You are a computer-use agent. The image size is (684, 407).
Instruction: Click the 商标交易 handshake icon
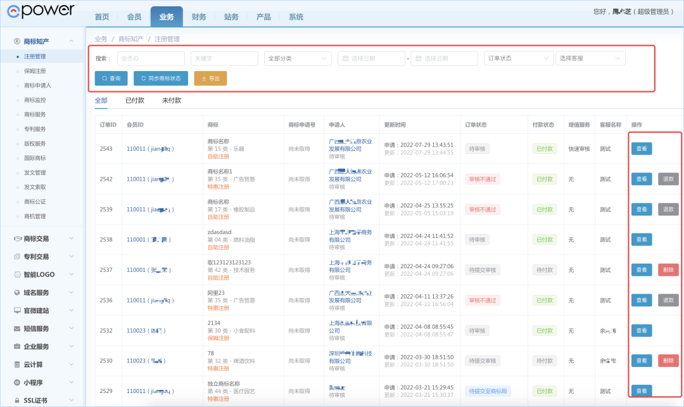(18, 238)
